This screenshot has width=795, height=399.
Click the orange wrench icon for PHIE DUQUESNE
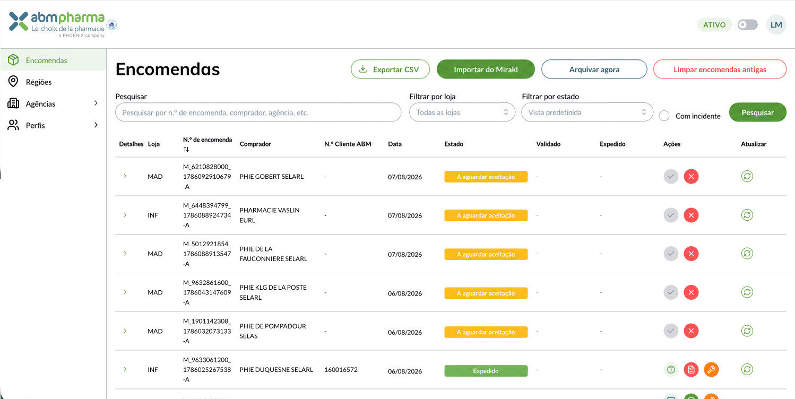[711, 370]
